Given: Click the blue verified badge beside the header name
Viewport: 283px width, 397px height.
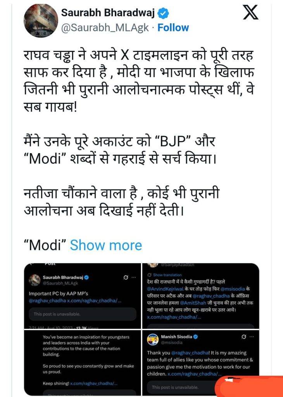Looking at the screenshot, I should coord(163,14).
